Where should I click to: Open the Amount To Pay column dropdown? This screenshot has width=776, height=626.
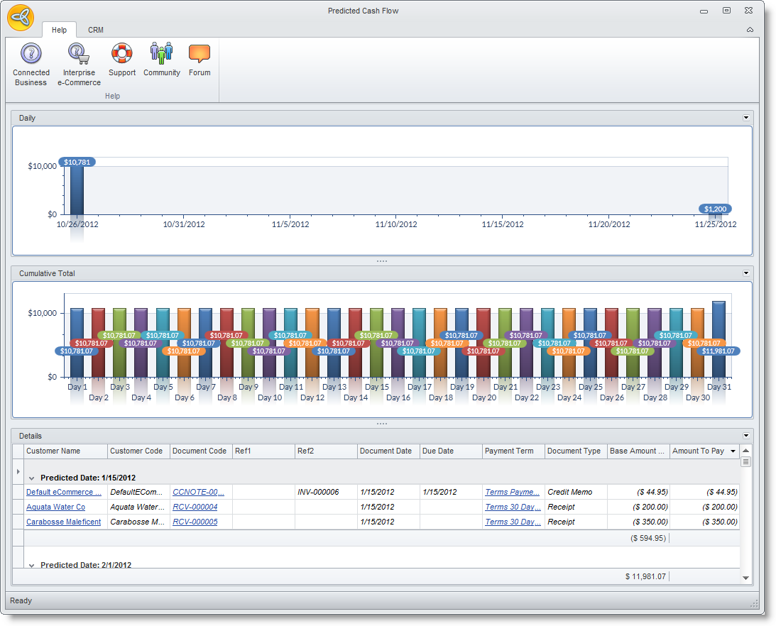(x=733, y=451)
